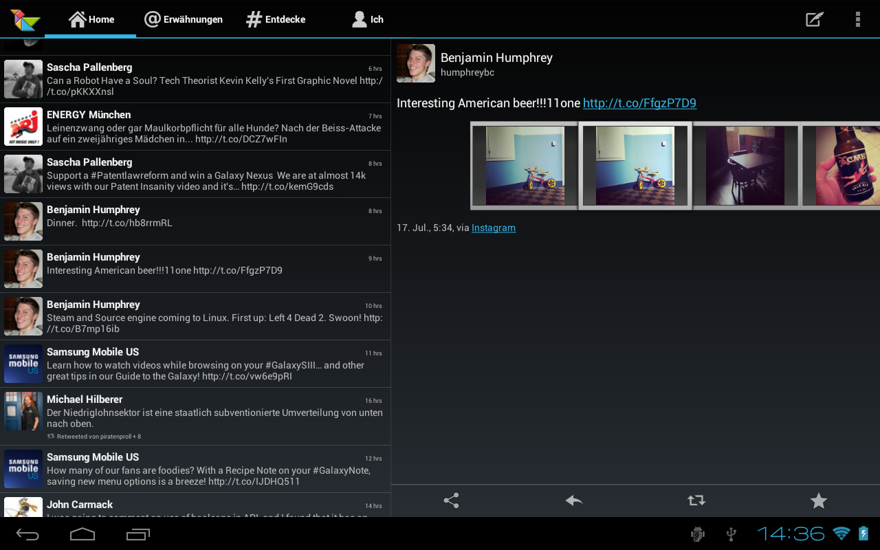This screenshot has height=550, width=880.
Task: Open the Steam and Source engine tweet
Action: [x=195, y=316]
